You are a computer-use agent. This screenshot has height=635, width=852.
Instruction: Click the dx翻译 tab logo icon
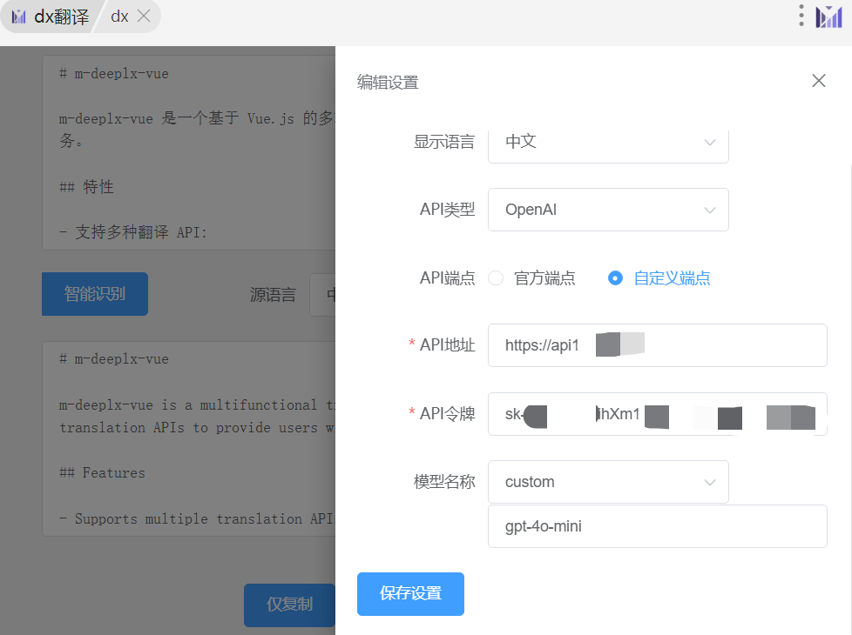point(19,17)
